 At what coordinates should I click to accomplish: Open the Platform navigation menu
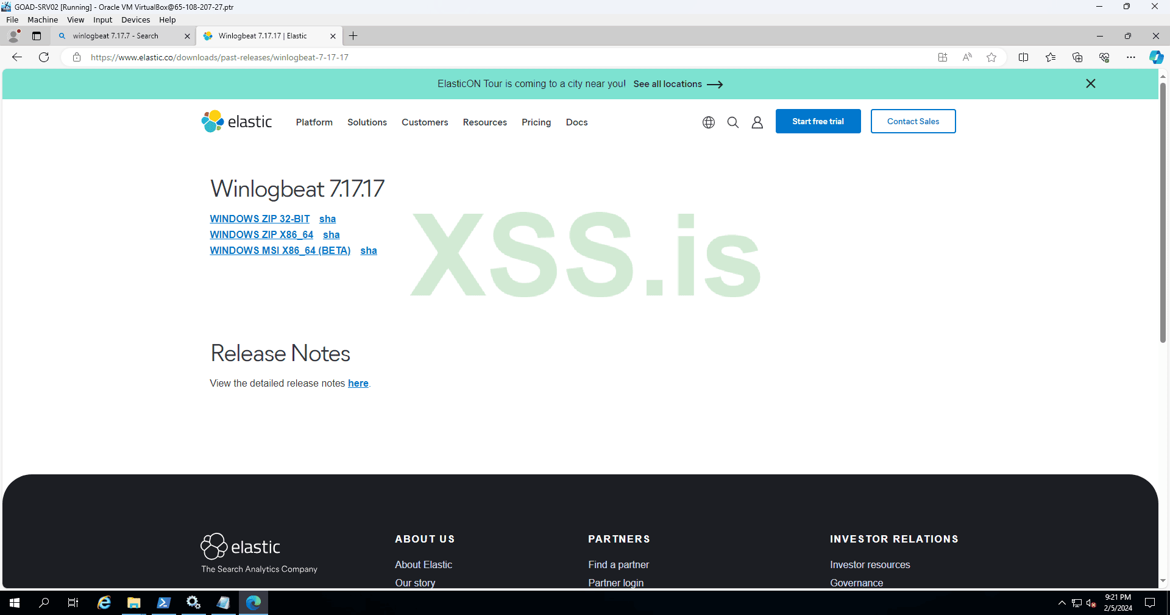(314, 122)
